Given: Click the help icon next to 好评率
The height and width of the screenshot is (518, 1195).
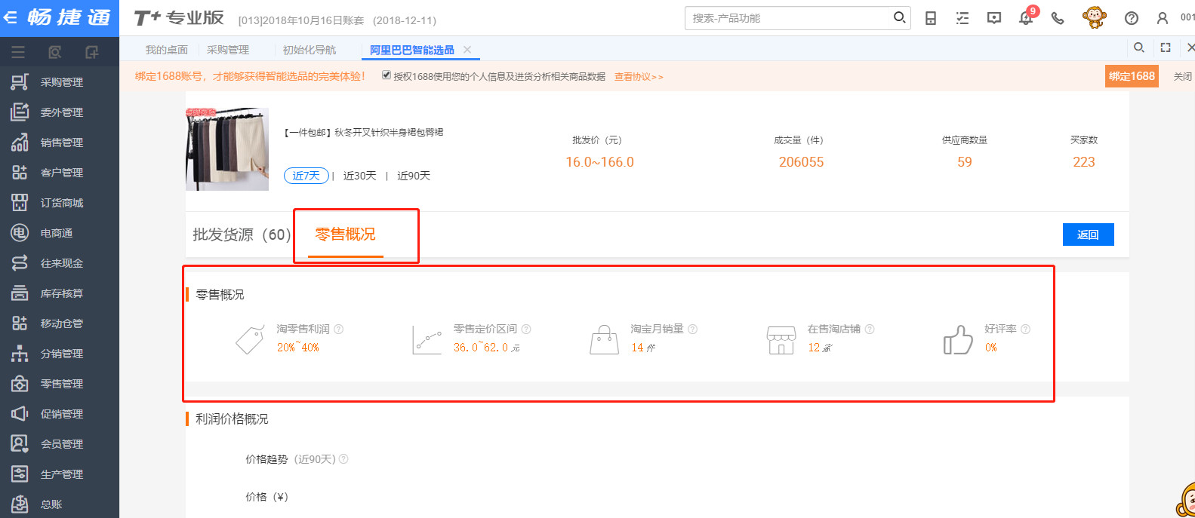Looking at the screenshot, I should [x=1025, y=329].
